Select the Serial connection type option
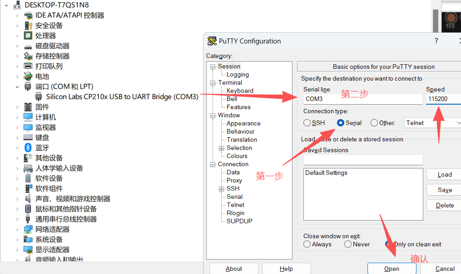This screenshot has width=461, height=274. [341, 123]
